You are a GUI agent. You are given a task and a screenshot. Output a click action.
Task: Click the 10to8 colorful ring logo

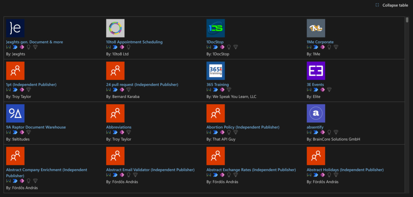click(115, 28)
